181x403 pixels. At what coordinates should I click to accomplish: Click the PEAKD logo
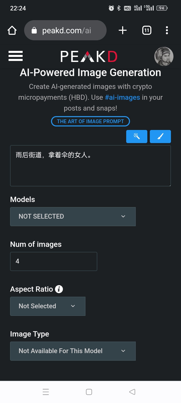click(x=88, y=56)
